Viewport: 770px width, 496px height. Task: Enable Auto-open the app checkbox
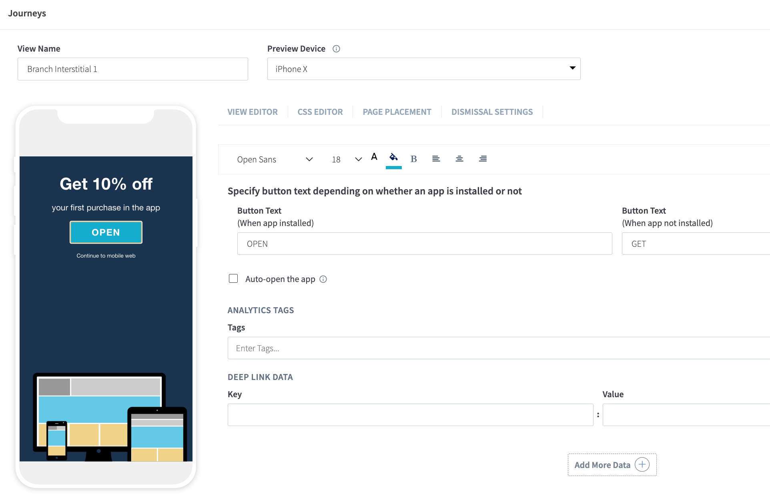[x=233, y=278]
